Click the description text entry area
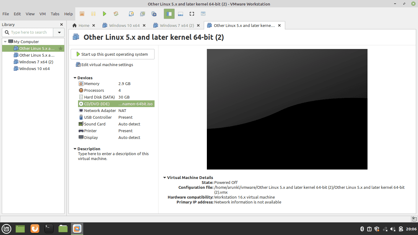 tap(113, 156)
